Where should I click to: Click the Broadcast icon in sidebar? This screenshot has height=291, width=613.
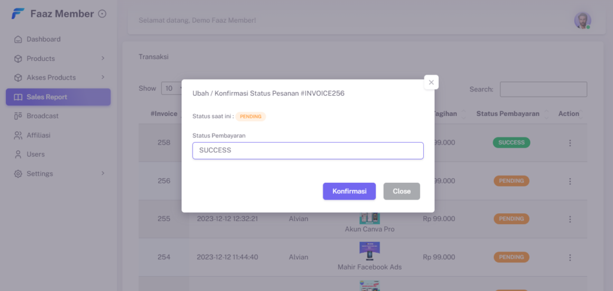coord(18,116)
